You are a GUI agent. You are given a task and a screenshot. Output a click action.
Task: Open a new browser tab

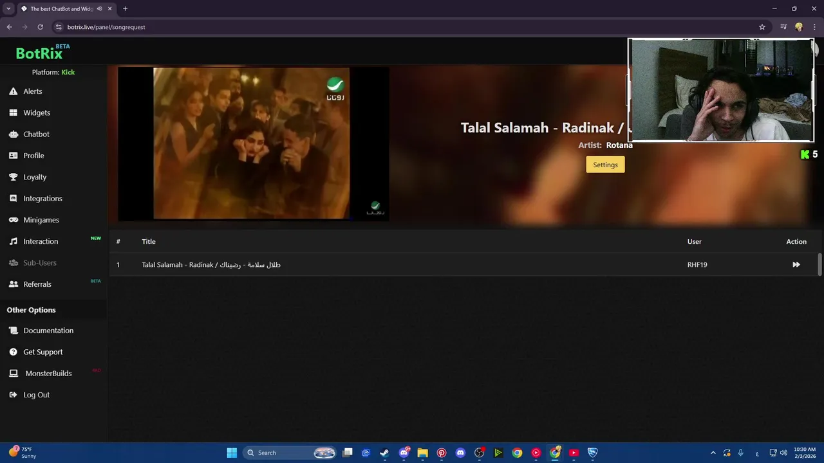[x=125, y=9]
